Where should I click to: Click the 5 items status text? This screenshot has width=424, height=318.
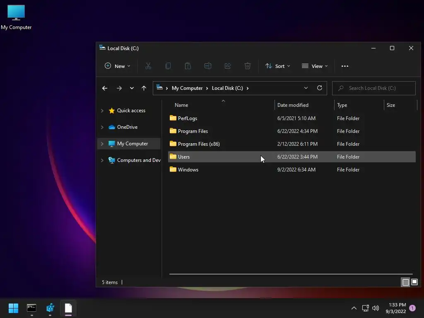coord(110,282)
